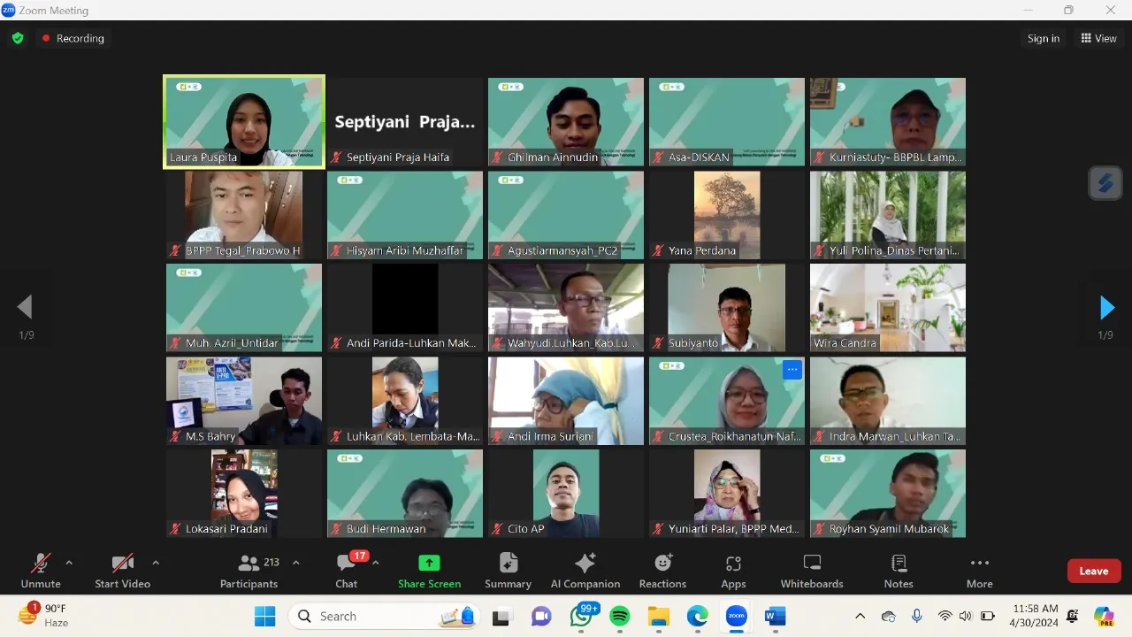Start Video from the camera button
1132x637 pixels.
pyautogui.click(x=122, y=570)
